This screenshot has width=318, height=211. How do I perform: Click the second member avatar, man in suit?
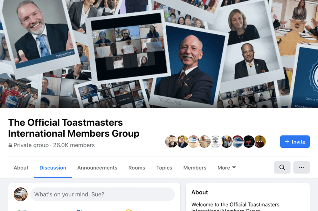point(183,141)
